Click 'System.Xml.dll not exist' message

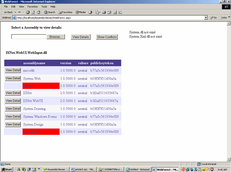tap(145, 36)
